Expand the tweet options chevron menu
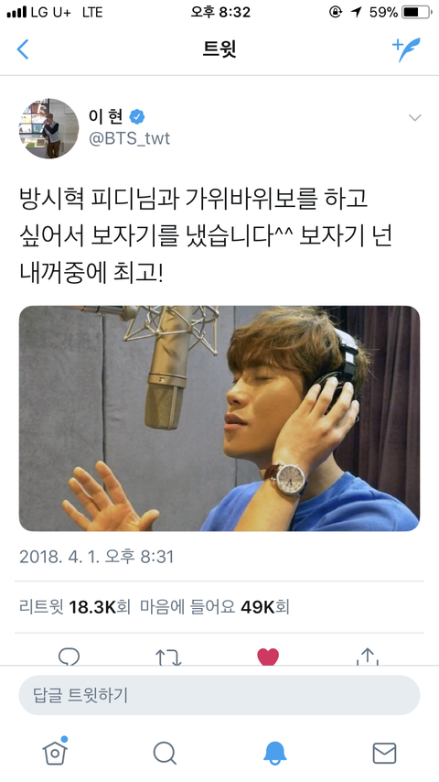Image resolution: width=439 pixels, height=782 pixels. (414, 118)
